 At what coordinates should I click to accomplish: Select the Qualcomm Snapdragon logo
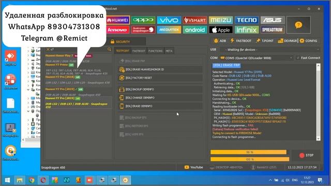pyautogui.click(x=143, y=30)
